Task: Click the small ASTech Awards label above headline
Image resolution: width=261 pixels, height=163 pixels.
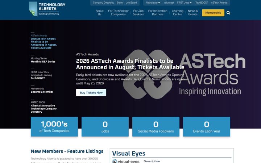Action: tap(87, 54)
